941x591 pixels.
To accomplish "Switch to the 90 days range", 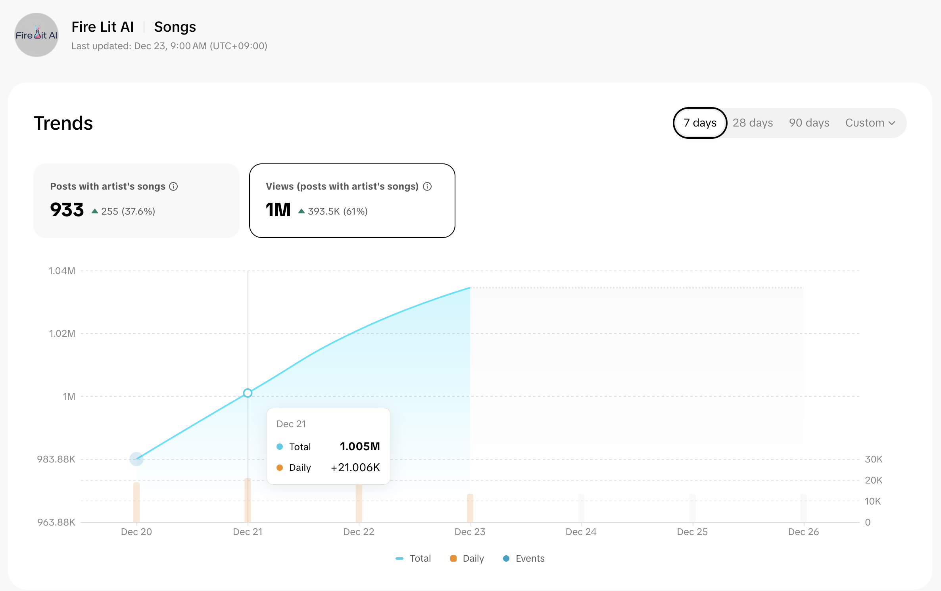I will point(809,123).
